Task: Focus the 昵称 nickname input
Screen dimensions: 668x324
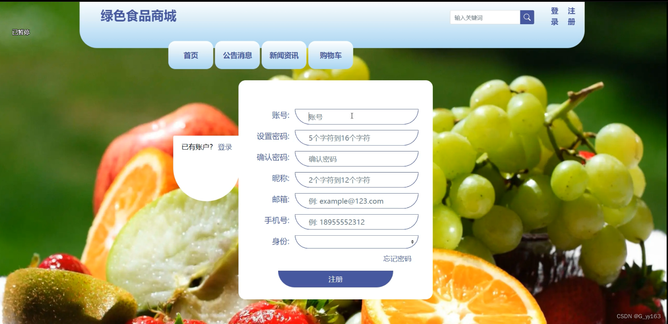Action: click(x=357, y=180)
